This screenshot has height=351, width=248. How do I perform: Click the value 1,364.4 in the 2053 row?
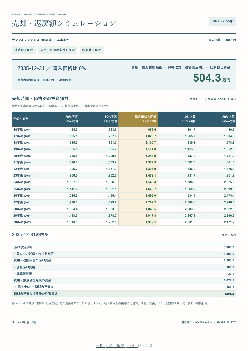point(72,209)
